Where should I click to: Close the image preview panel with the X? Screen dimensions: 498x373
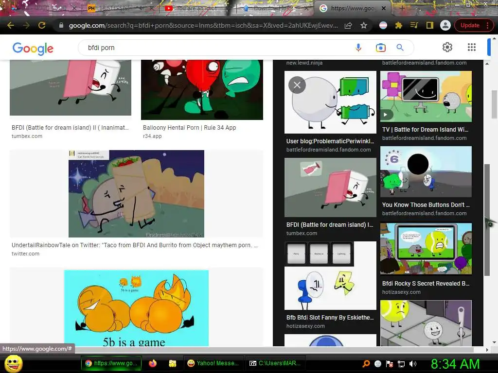click(297, 85)
